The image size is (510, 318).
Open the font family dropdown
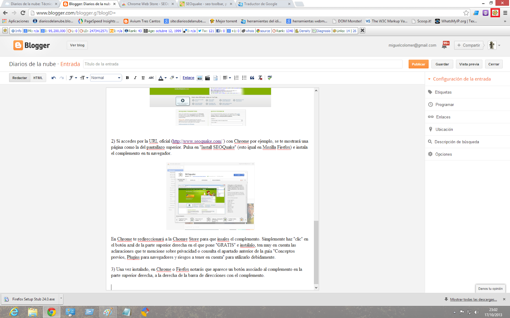click(73, 78)
